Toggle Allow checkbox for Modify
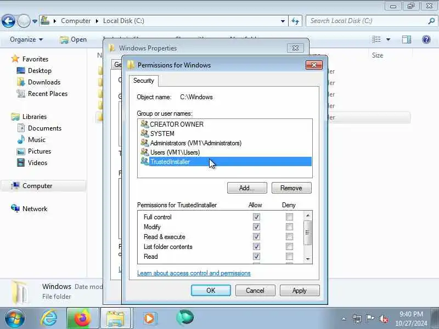Image resolution: width=439 pixels, height=329 pixels. point(256,226)
